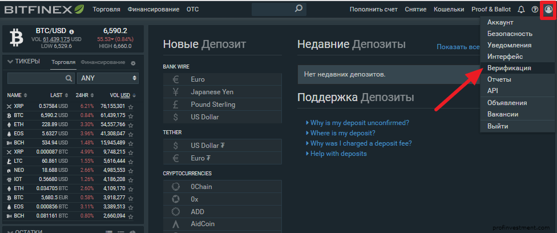Click the search magnifier in top bar
Image resolution: width=557 pixels, height=233 pixels.
[298, 9]
